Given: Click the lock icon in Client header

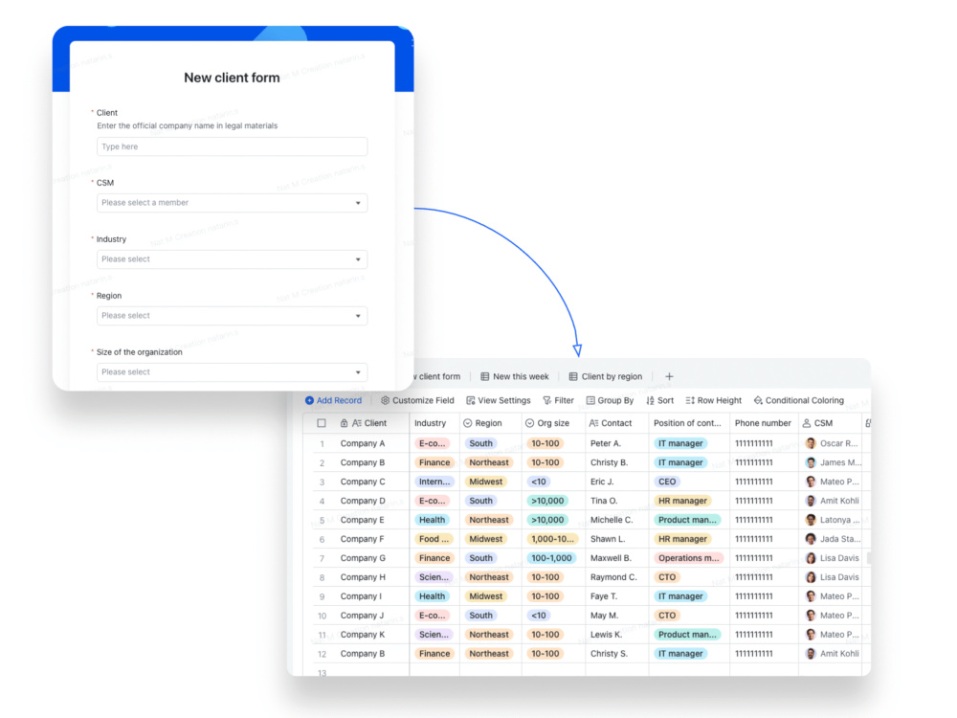Looking at the screenshot, I should (345, 423).
